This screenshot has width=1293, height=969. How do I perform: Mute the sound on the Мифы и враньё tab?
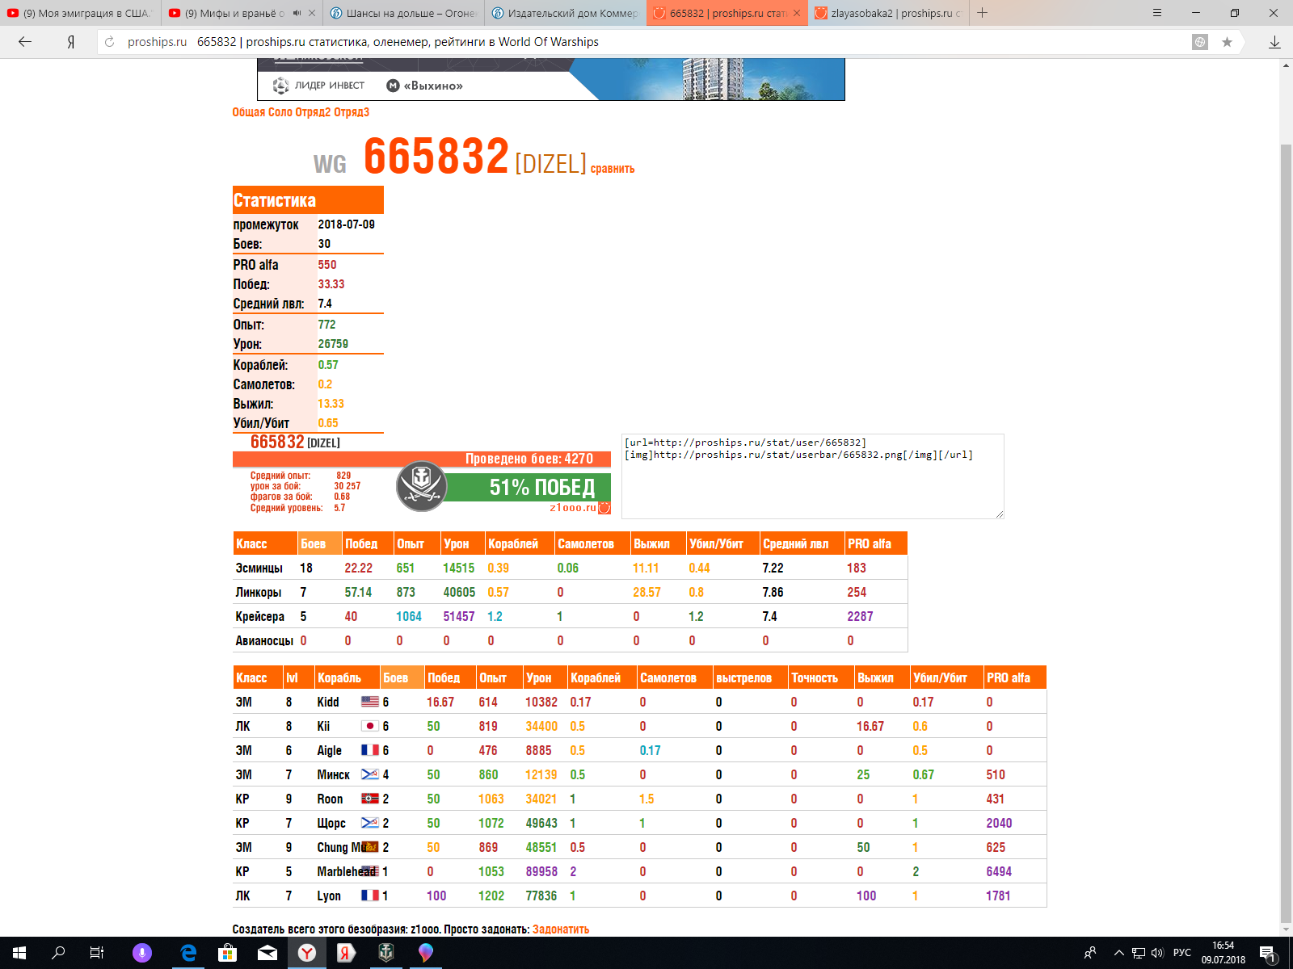tap(297, 13)
